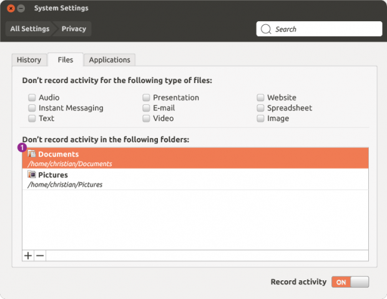The image size is (387, 299).
Task: Check the Video file type box
Action: click(146, 118)
